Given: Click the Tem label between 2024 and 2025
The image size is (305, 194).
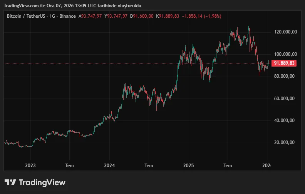Looking at the screenshot, I should click(149, 166).
